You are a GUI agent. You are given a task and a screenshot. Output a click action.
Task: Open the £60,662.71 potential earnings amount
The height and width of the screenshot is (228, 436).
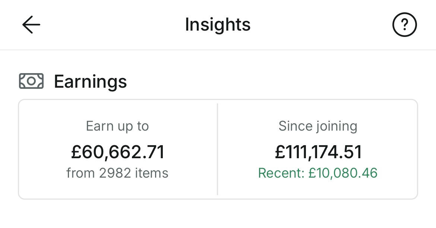click(117, 152)
